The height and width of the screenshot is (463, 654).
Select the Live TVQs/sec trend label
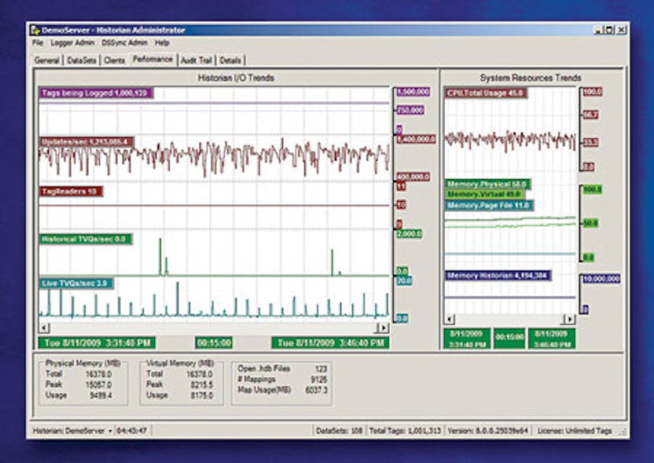tap(76, 283)
